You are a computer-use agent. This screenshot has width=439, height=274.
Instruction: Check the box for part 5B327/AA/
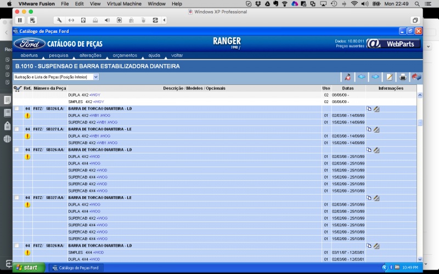17,198
